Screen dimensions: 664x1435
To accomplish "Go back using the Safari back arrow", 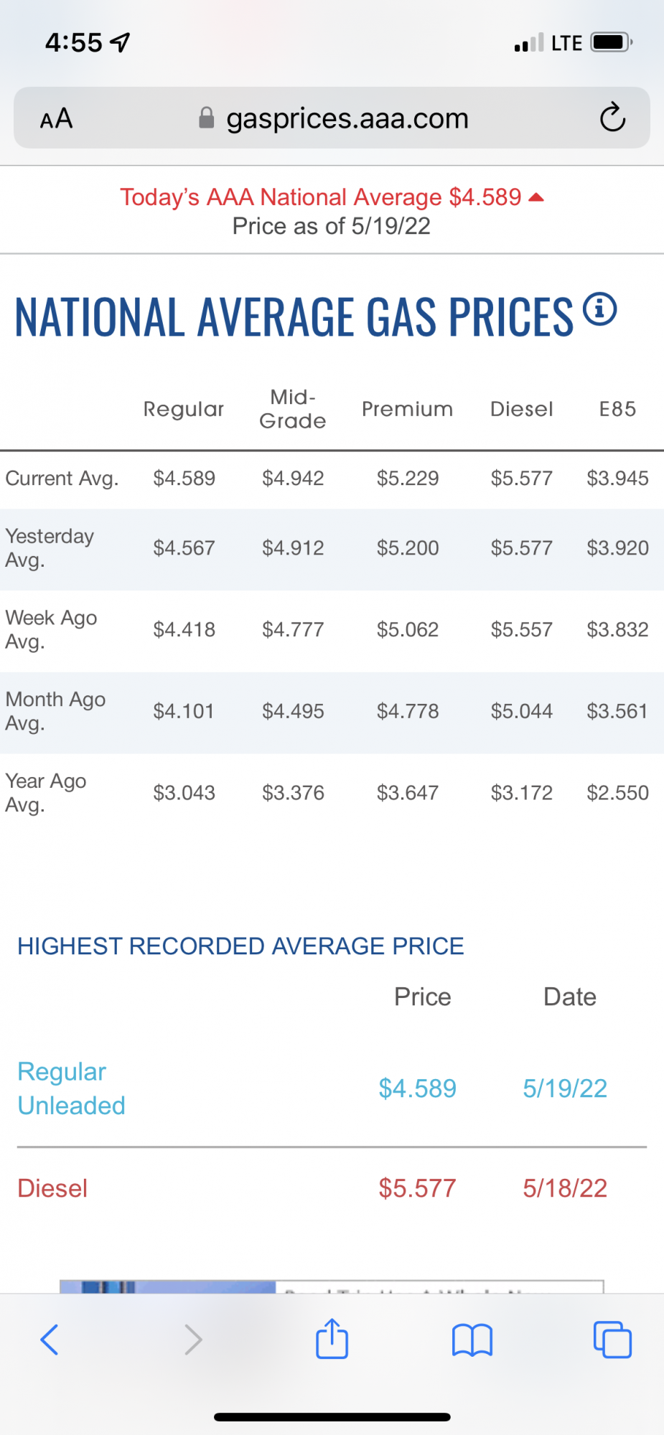I will click(50, 1339).
